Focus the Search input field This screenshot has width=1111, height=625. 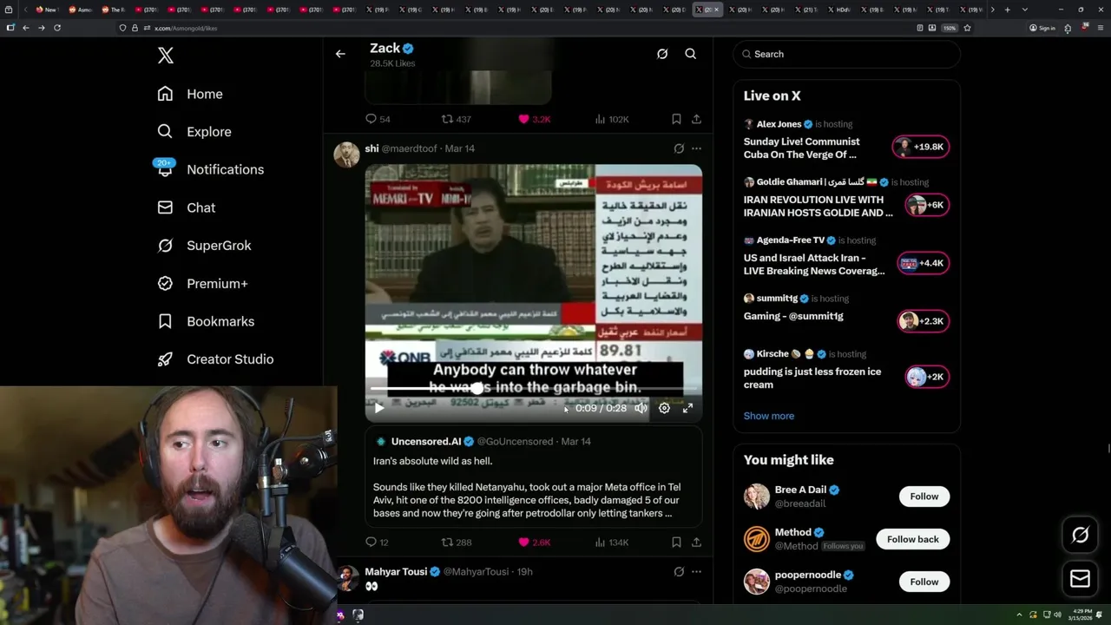847,54
